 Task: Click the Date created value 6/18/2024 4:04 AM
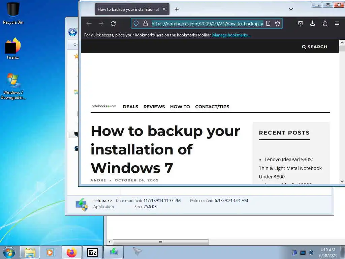[231, 201]
